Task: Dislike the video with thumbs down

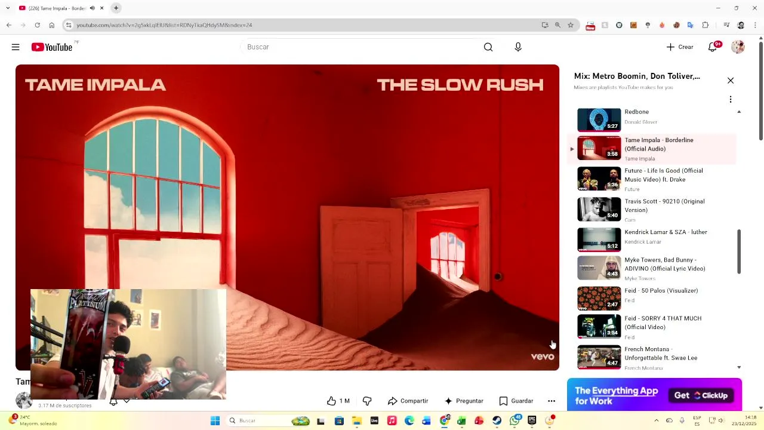Action: 367,401
